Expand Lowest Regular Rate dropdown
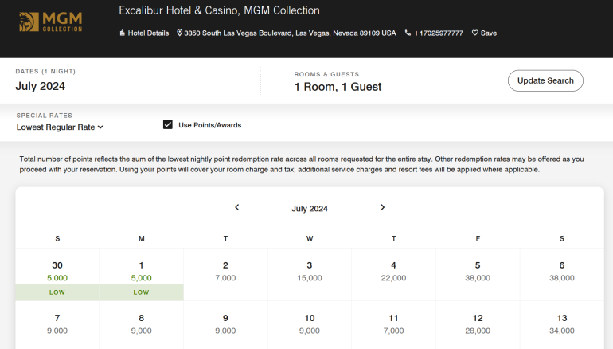Screen dimensions: 613x349 tap(60, 127)
